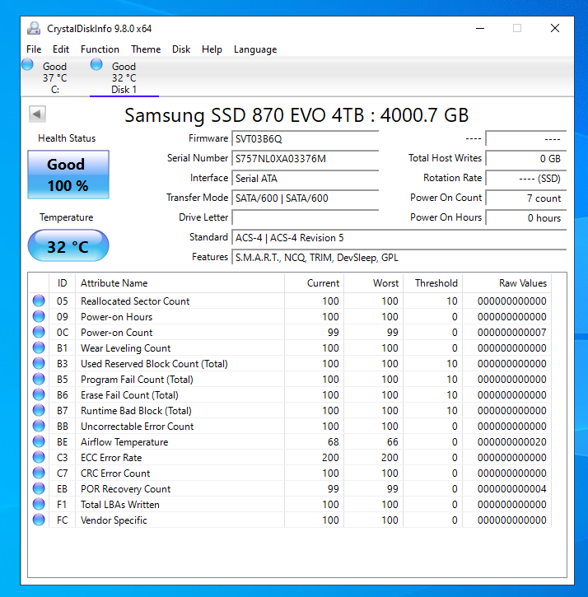The width and height of the screenshot is (588, 597).
Task: Switch to the Disk 1 tab
Action: coord(124,77)
